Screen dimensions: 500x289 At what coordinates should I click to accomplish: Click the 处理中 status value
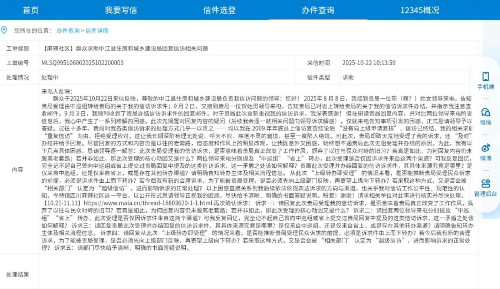click(50, 77)
